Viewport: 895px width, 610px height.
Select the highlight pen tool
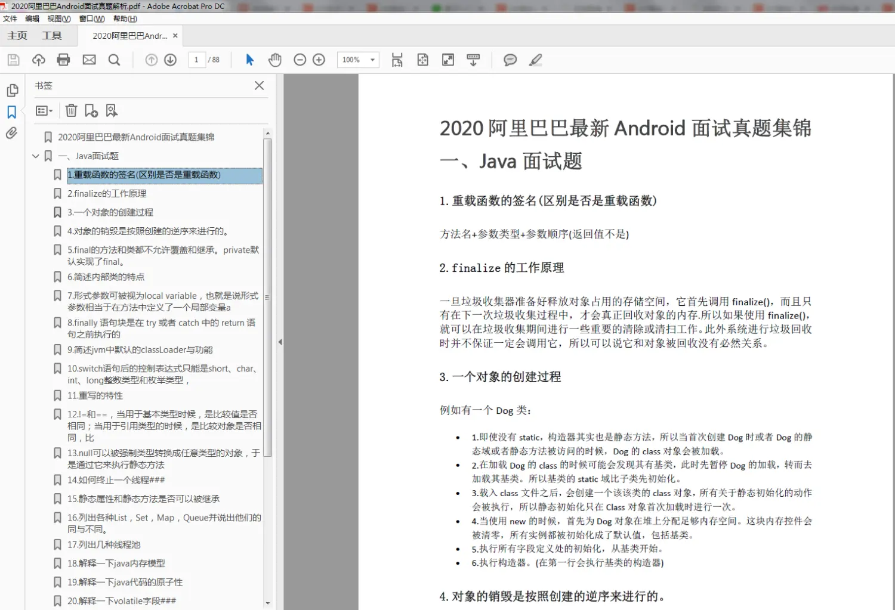(x=536, y=60)
